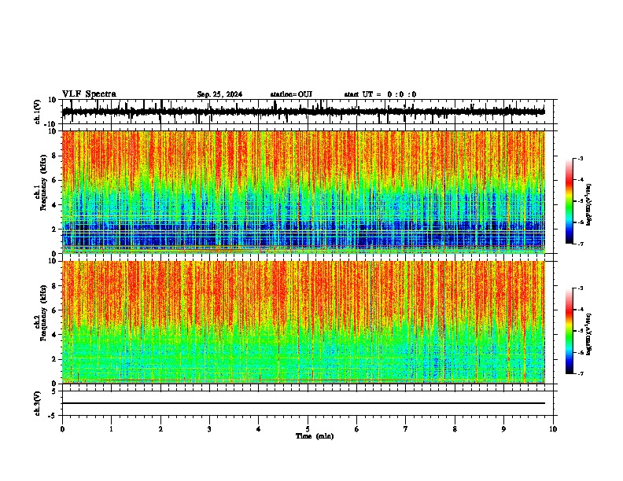The height and width of the screenshot is (481, 623).
Task: Click time axis tick label "9"
Action: [503, 429]
